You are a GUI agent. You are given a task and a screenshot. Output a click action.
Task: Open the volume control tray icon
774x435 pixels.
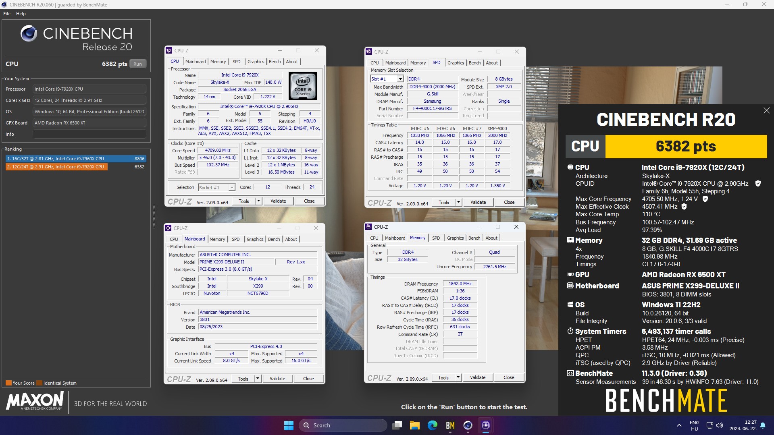pyautogui.click(x=720, y=425)
